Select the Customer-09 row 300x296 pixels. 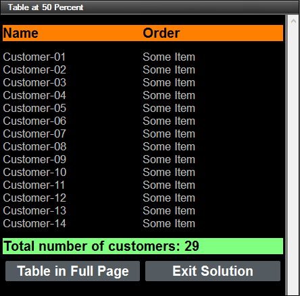(143, 159)
